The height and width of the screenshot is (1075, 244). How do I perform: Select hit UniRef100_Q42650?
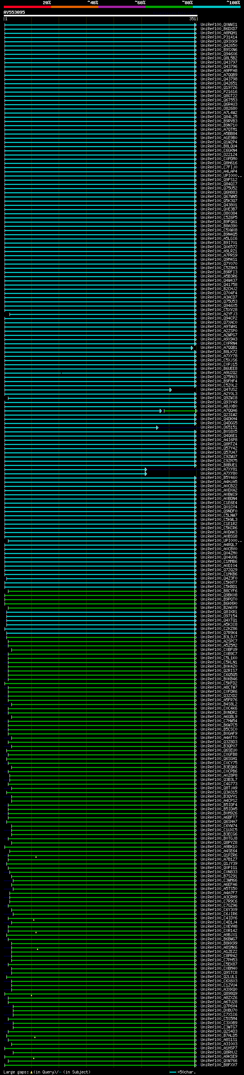point(218,45)
